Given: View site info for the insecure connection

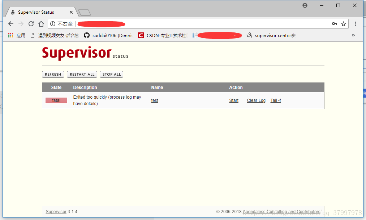Looking at the screenshot, I should pyautogui.click(x=53, y=24).
